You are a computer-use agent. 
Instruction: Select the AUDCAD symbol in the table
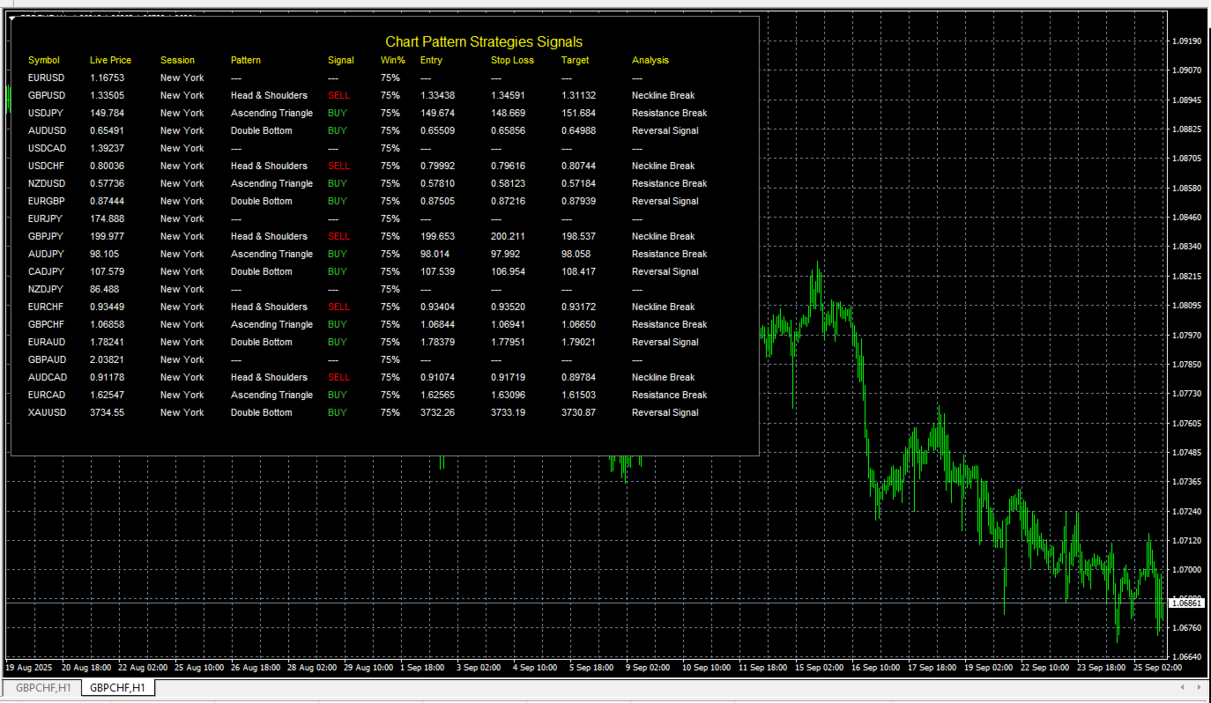click(48, 377)
